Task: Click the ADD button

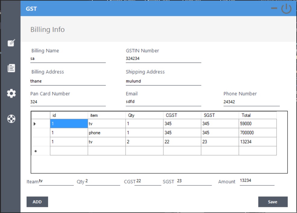Action: click(37, 202)
